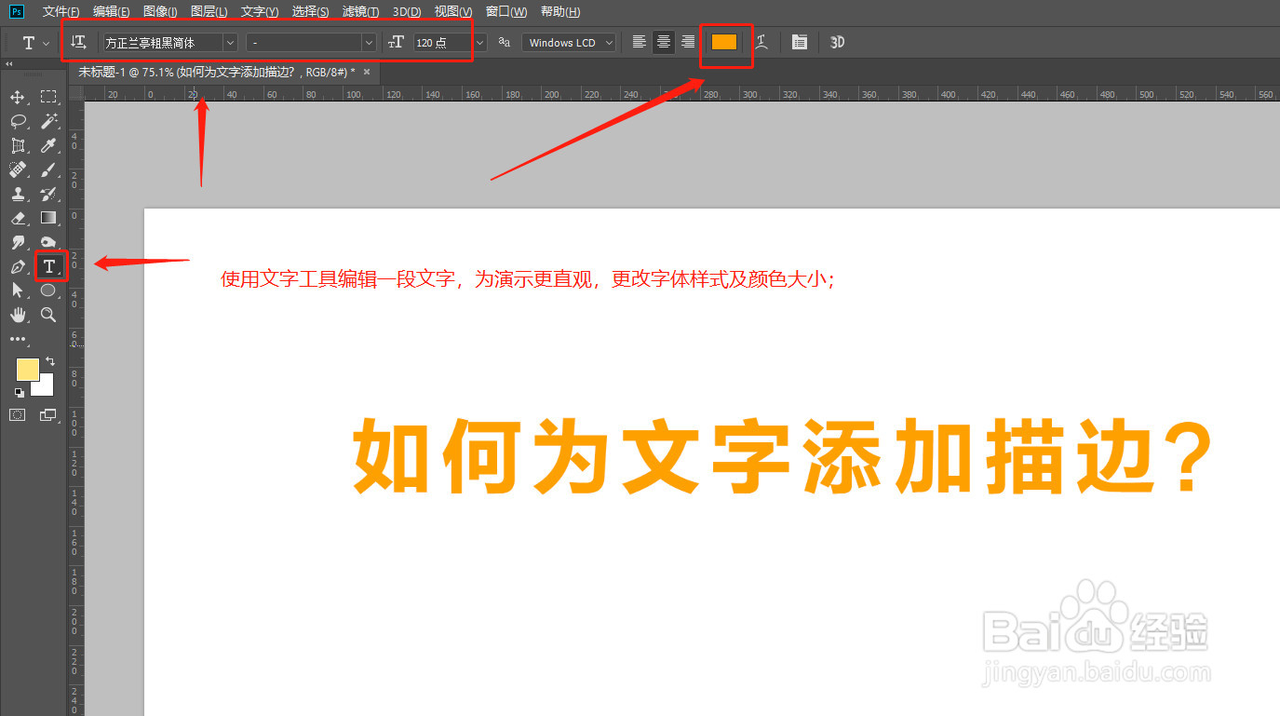Image resolution: width=1280 pixels, height=716 pixels.
Task: Open the 滤镜 menu
Action: (359, 11)
